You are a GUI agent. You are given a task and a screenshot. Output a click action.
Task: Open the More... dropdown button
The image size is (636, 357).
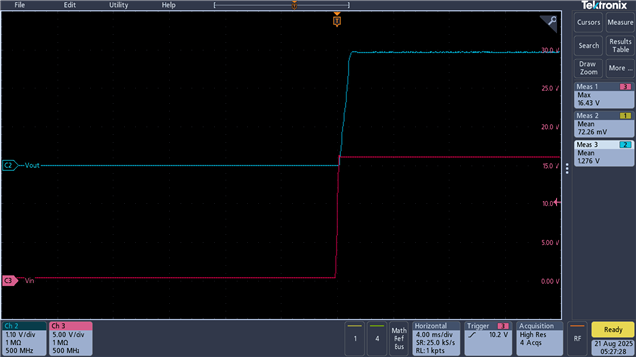pos(620,68)
